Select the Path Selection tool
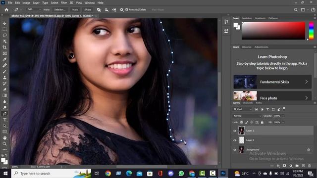This screenshot has width=317, height=178. pos(4,126)
